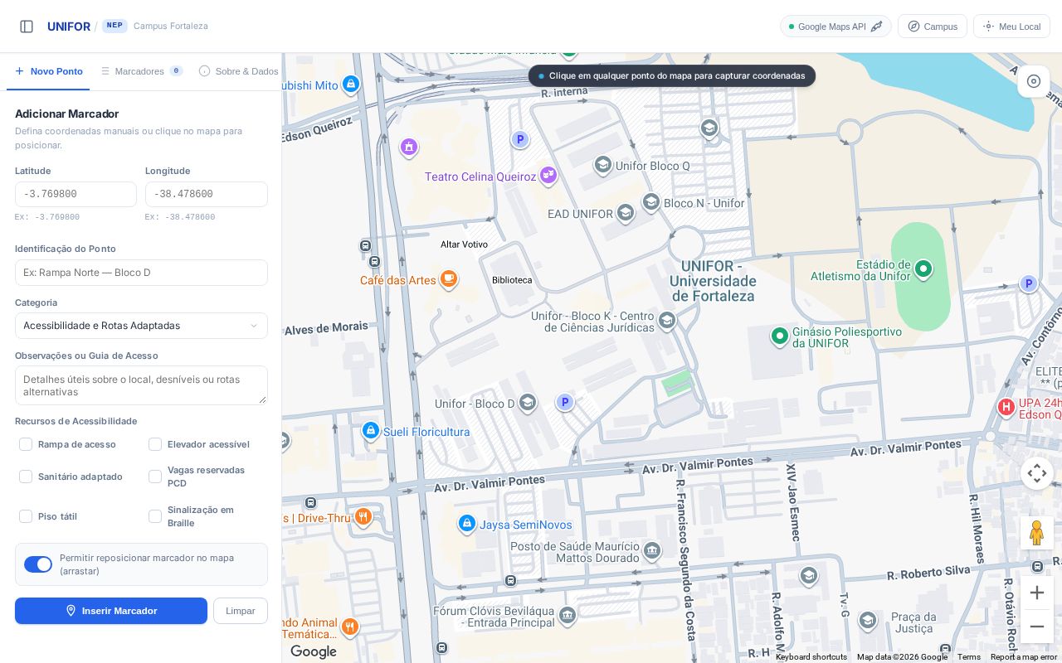Toggle the sidebar panel icon

(27, 27)
